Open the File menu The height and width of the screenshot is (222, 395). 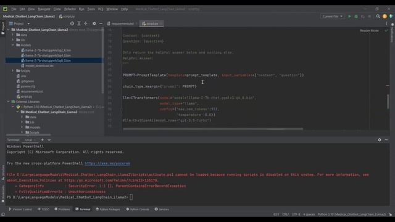coord(14,9)
